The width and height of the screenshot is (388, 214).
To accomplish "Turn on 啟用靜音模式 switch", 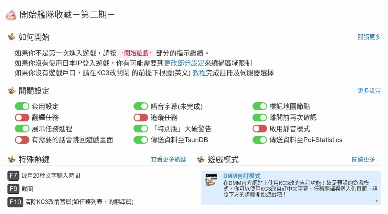I will coord(260,129).
